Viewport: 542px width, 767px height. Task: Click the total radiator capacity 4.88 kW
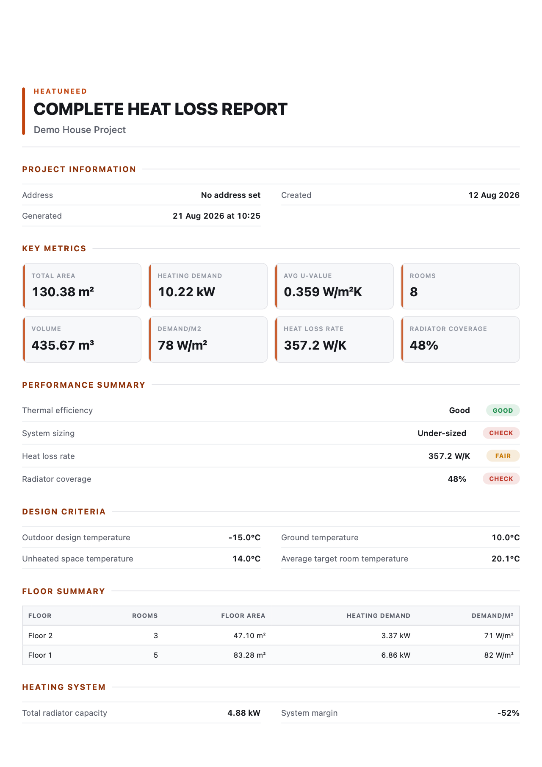pyautogui.click(x=244, y=713)
